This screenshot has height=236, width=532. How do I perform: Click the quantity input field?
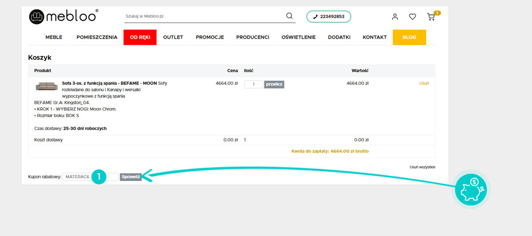(253, 84)
